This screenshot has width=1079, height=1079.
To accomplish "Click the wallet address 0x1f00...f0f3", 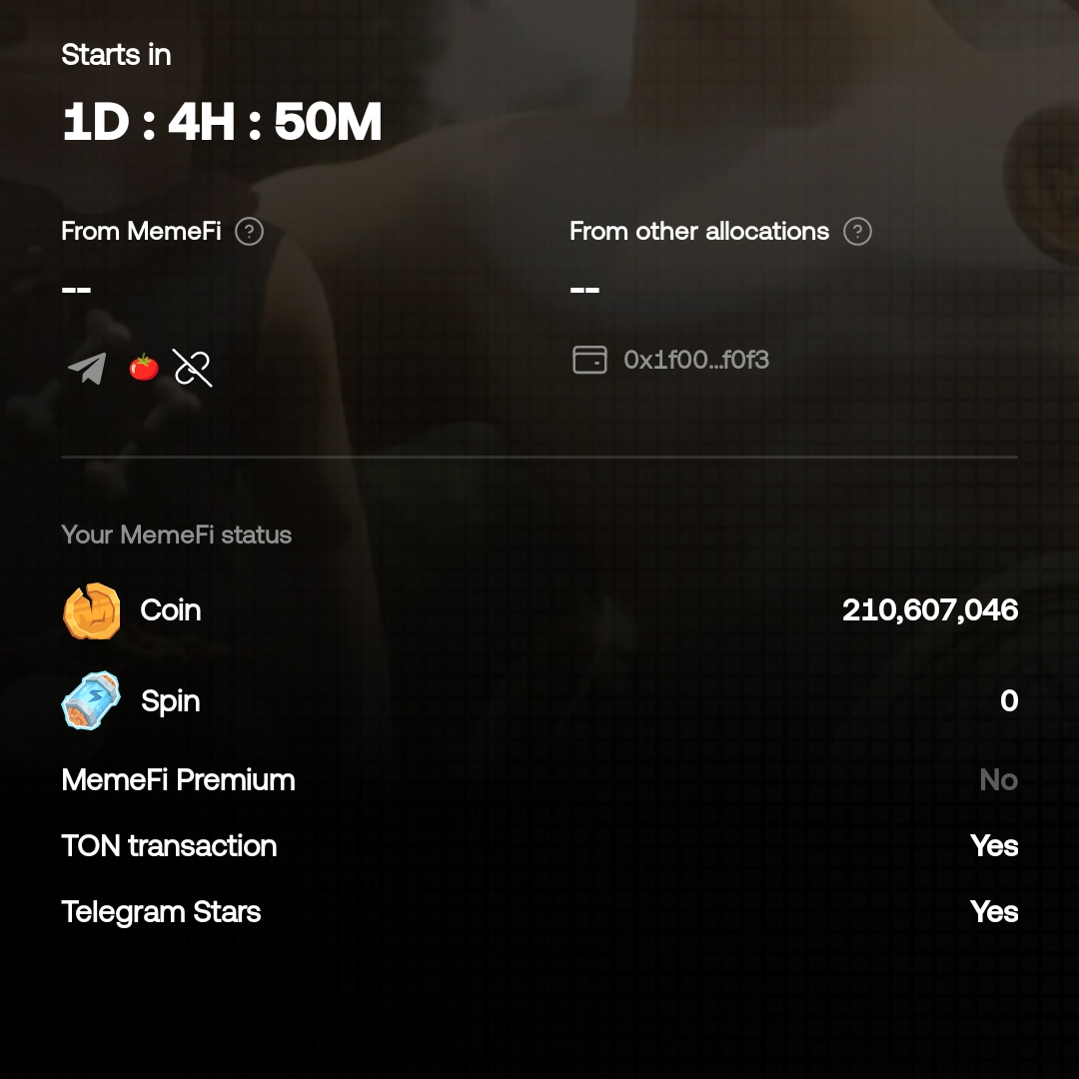I will click(696, 360).
